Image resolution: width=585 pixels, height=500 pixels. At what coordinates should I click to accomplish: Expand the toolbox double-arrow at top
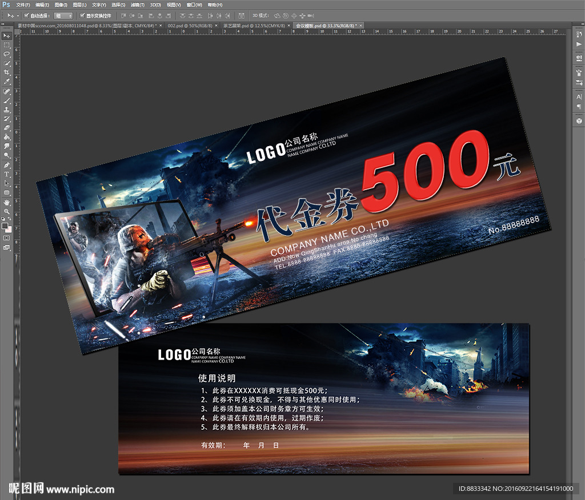(3, 24)
